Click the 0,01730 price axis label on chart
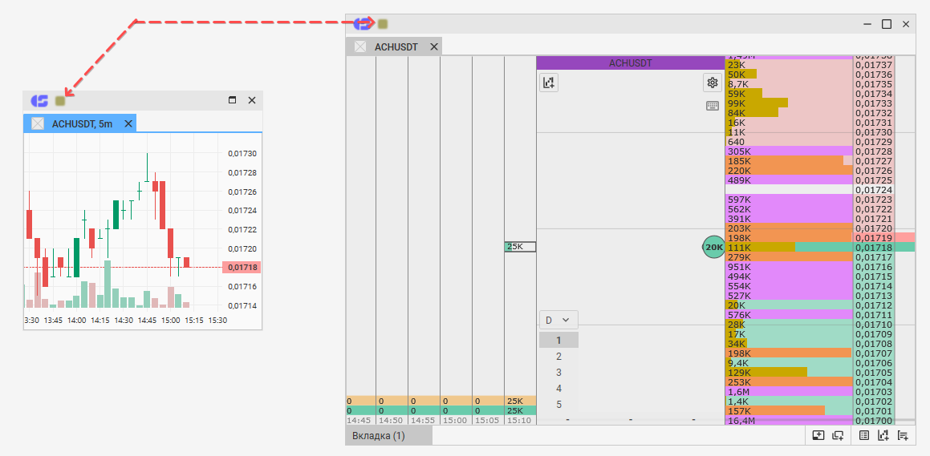930x456 pixels. (242, 153)
